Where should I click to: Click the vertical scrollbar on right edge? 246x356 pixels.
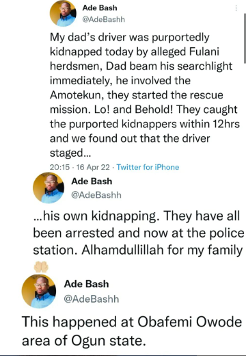click(245, 38)
